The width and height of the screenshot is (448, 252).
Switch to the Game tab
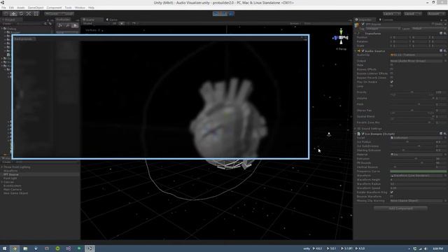click(112, 20)
